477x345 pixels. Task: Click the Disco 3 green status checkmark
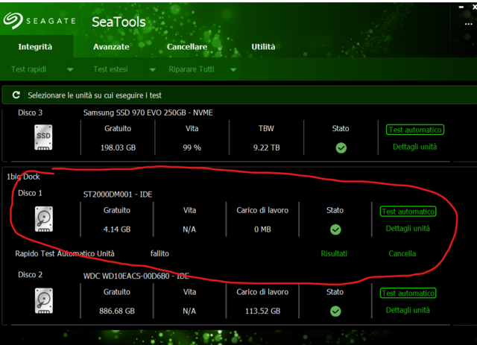341,148
